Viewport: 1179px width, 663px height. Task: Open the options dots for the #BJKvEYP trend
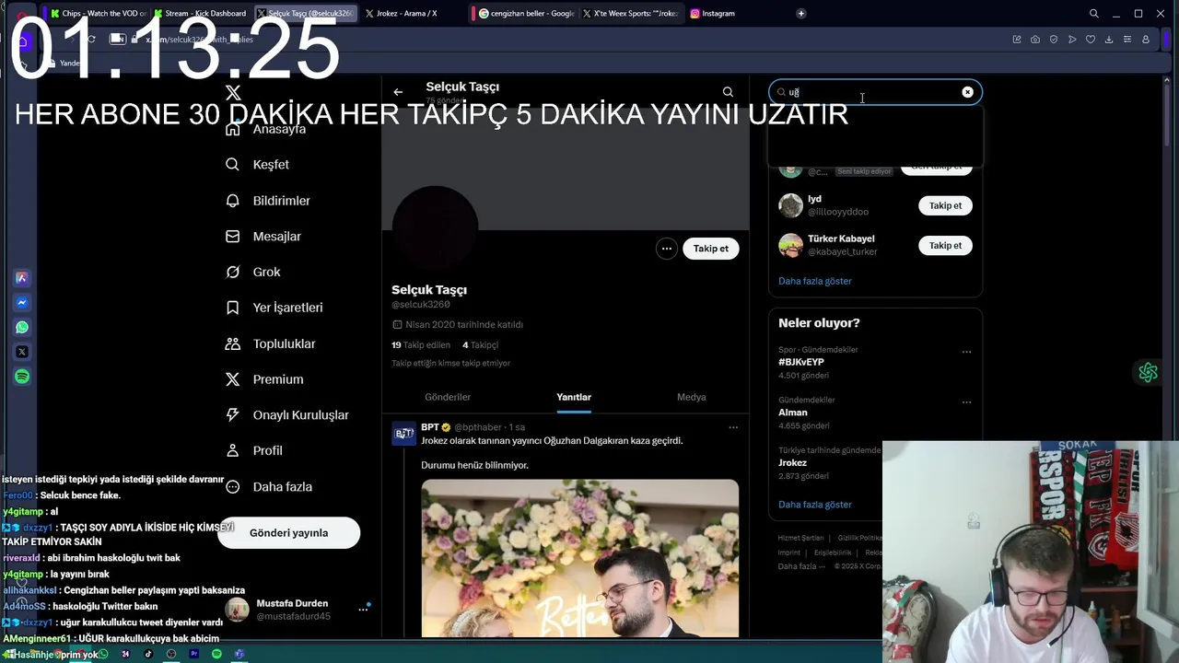pyautogui.click(x=966, y=352)
